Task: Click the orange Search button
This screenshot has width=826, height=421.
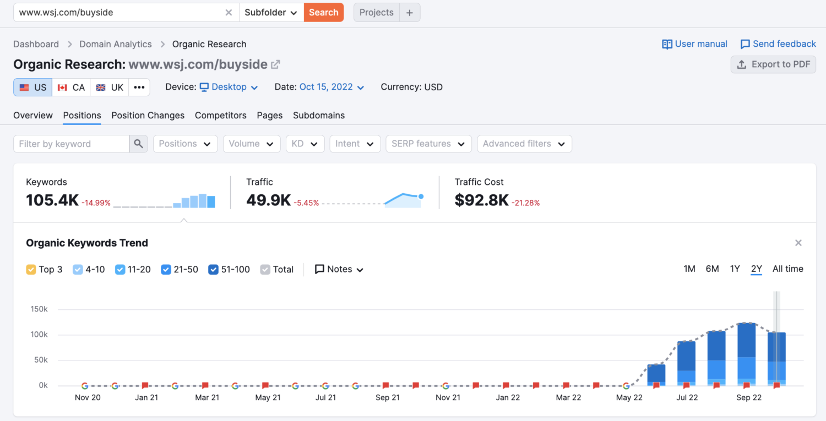Action: click(324, 13)
